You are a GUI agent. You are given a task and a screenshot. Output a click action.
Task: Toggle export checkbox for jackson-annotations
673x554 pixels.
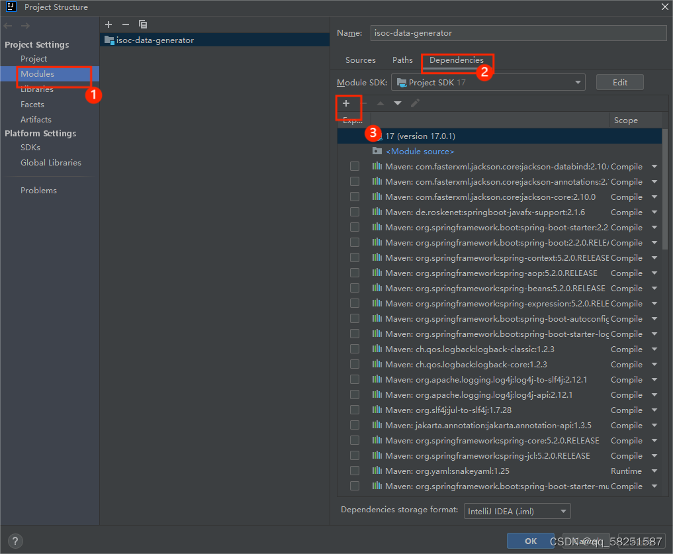[355, 181]
